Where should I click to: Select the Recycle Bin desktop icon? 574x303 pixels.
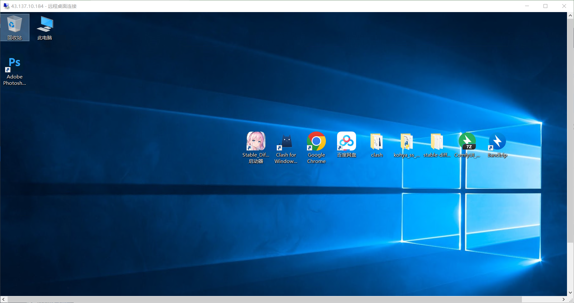point(15,27)
